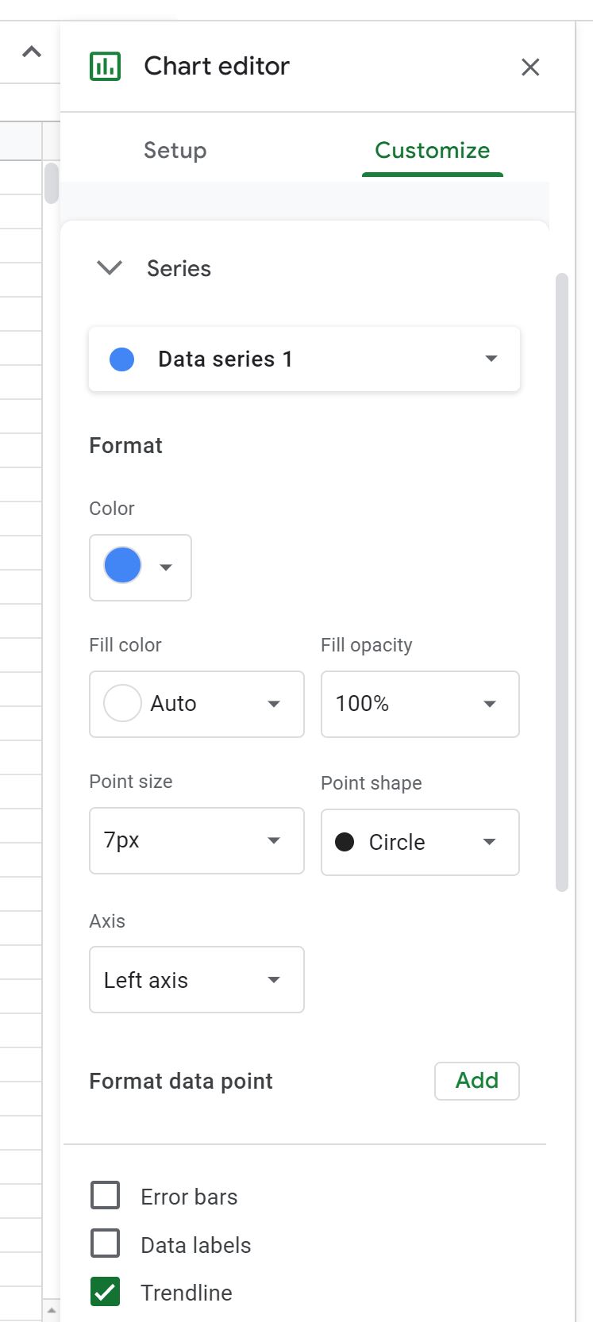593x1322 pixels.
Task: Uncheck the Trendline checkbox
Action: [106, 1292]
